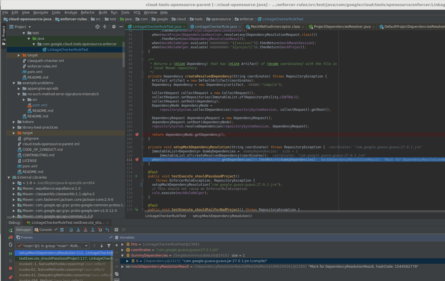
Task: Click the Step Over debugger icon
Action: click(71, 230)
